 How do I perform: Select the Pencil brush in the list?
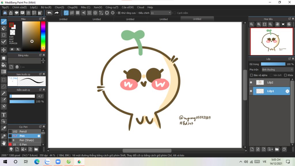point(25,131)
